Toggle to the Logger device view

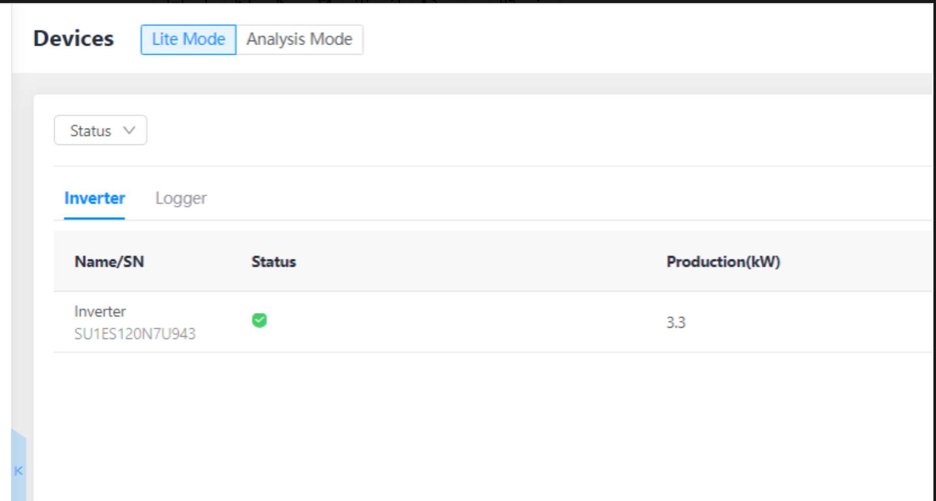(180, 198)
